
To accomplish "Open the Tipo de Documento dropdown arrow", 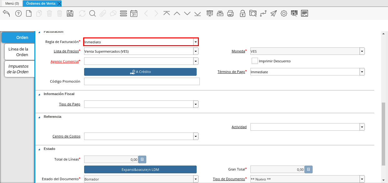I will pos(362,179).
